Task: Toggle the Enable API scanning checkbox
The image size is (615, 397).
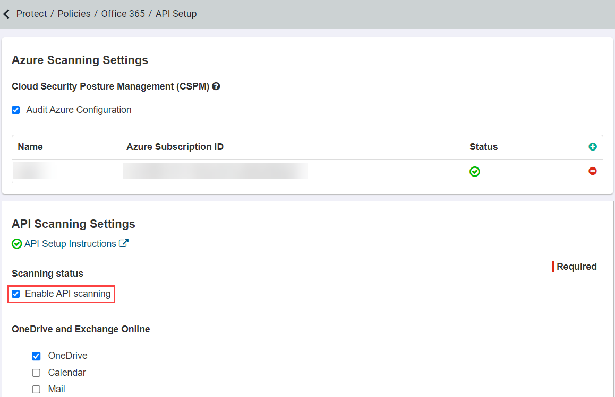Action: [x=16, y=294]
